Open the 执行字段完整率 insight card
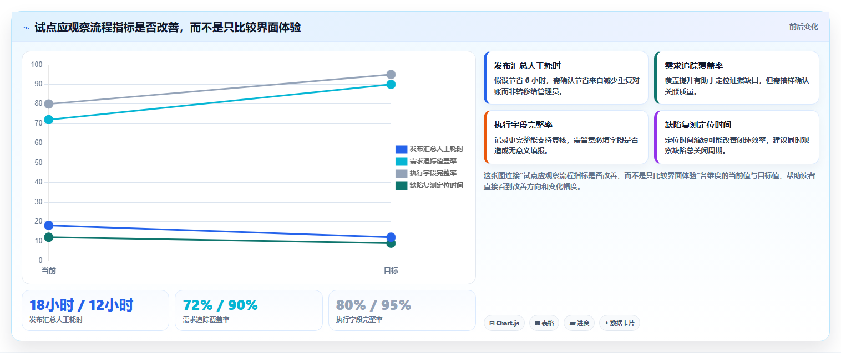The image size is (841, 353). pyautogui.click(x=566, y=137)
